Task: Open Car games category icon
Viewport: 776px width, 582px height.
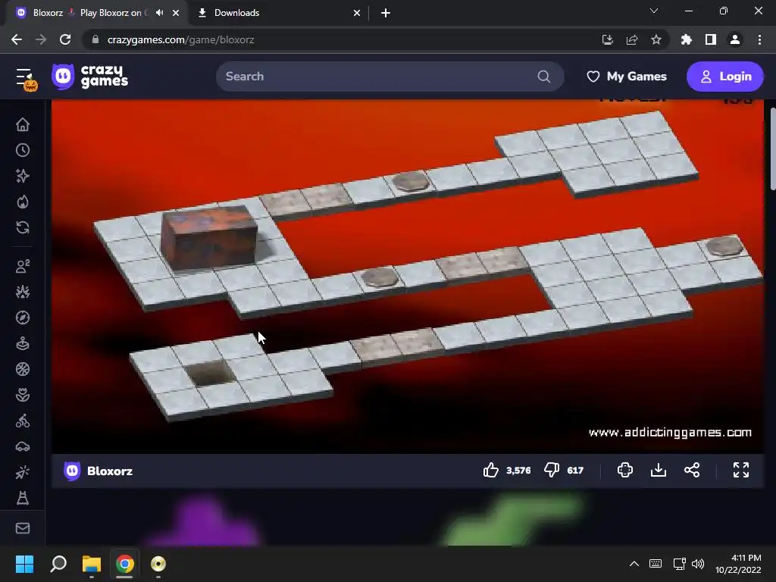Action: tap(22, 447)
